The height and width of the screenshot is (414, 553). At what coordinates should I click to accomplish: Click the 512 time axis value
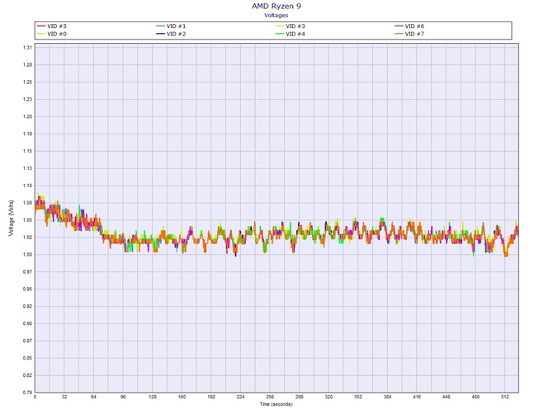(505, 397)
